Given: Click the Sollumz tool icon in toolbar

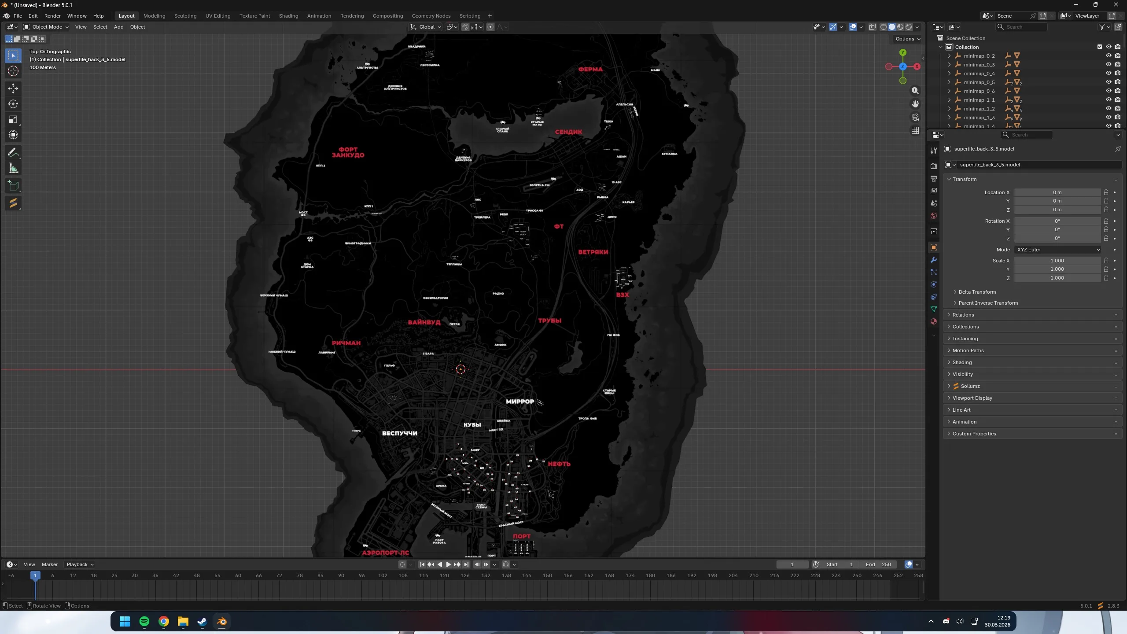Looking at the screenshot, I should tap(13, 203).
